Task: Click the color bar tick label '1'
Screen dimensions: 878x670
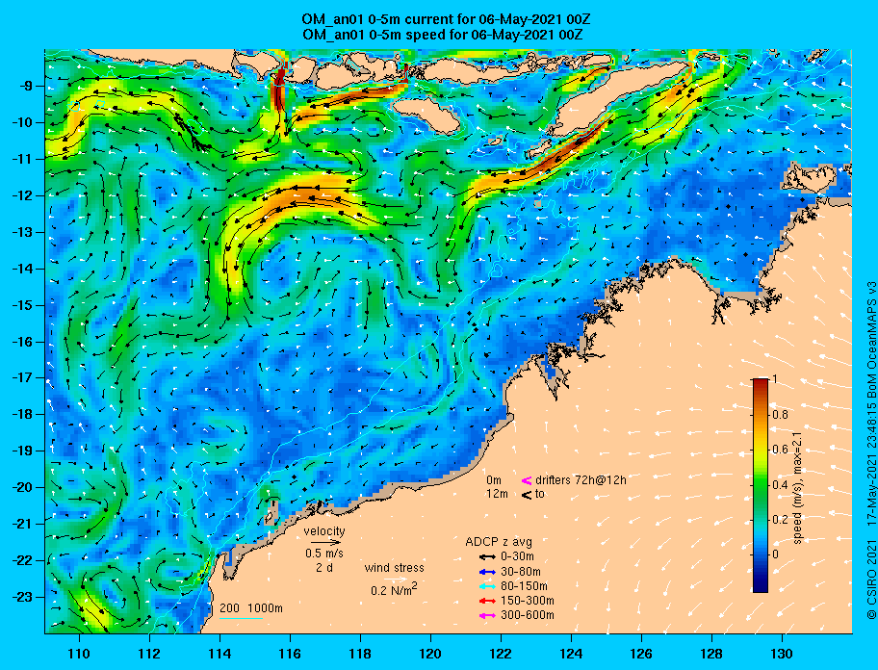Action: point(774,379)
